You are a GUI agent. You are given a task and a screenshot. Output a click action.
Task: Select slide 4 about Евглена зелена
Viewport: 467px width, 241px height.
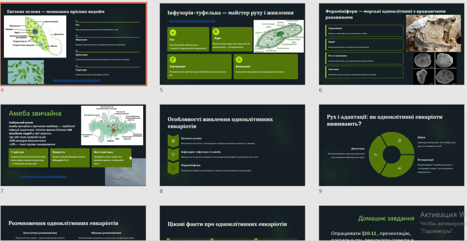tap(73, 44)
